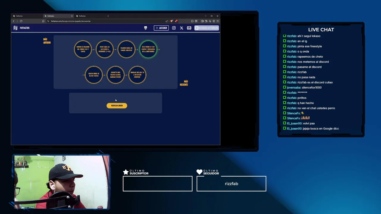Click chat message 'nos metemos al discord'
381x214 pixels.
coord(313,62)
